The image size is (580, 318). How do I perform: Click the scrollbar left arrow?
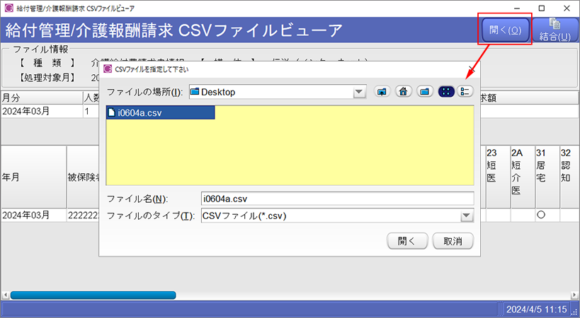pyautogui.click(x=5, y=295)
